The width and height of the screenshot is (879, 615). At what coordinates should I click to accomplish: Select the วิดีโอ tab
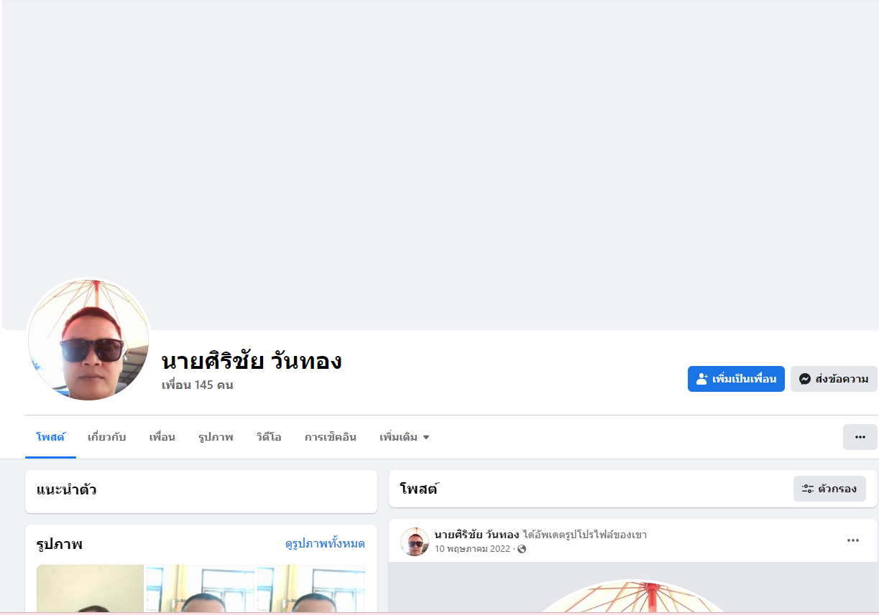pyautogui.click(x=269, y=437)
